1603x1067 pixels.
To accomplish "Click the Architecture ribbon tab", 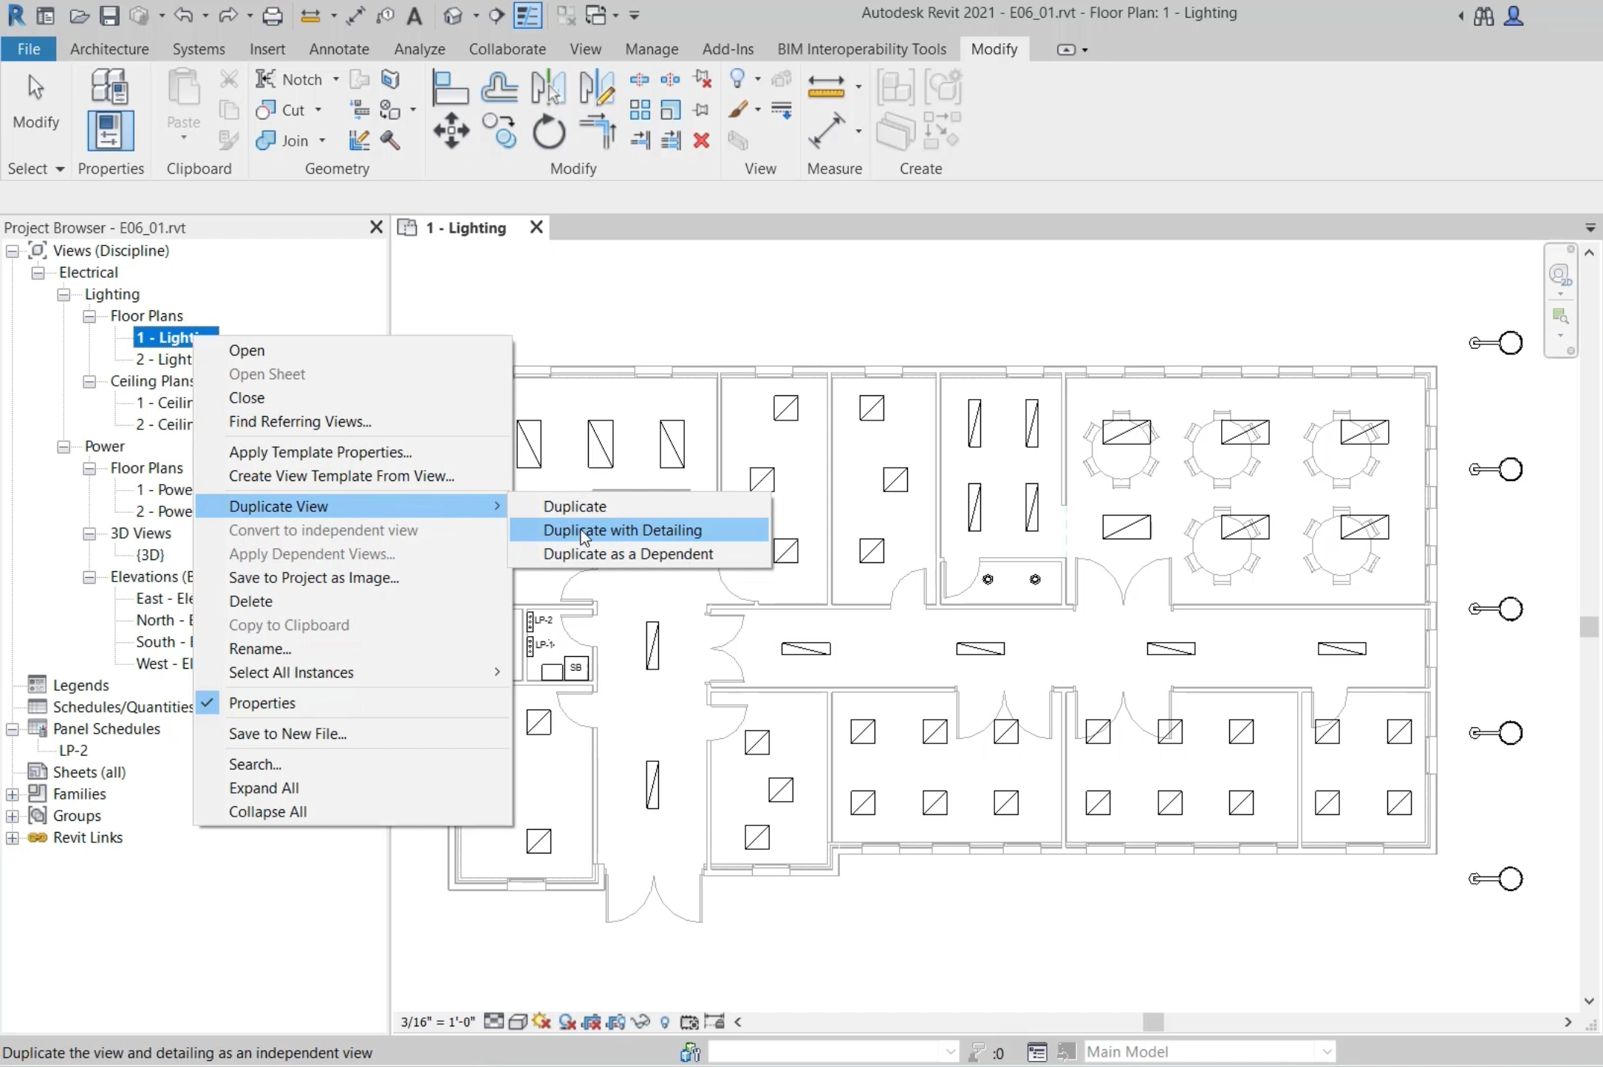I will (x=109, y=49).
